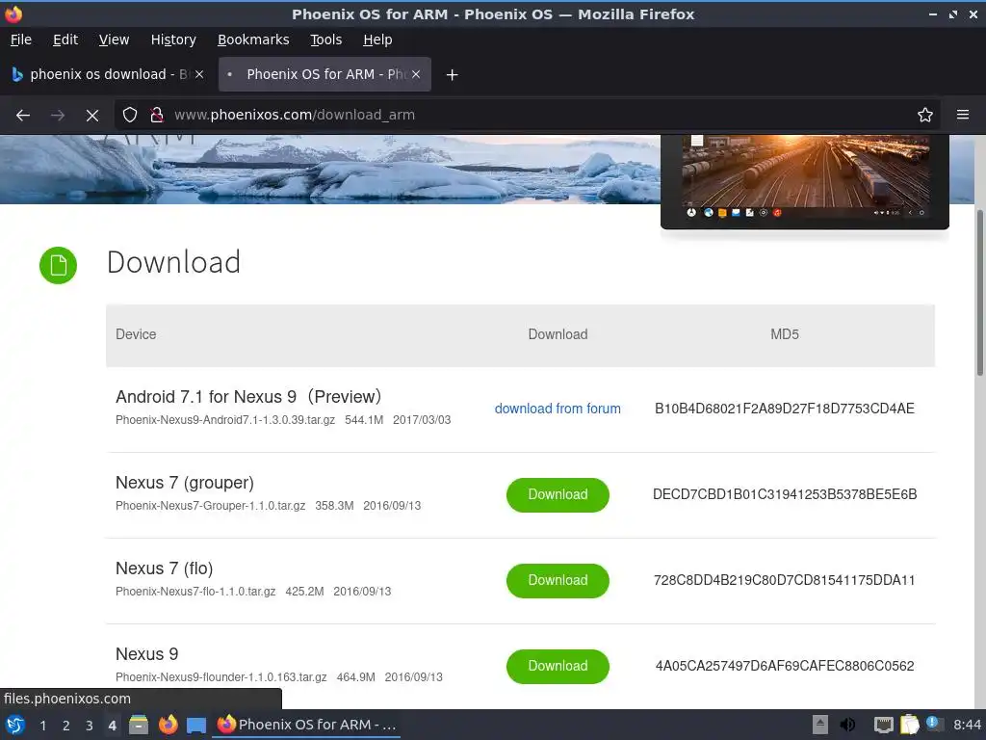
Task: Select MD5 DECD7CBD1B01C31941253B5378BE5E6B
Action: 784,494
